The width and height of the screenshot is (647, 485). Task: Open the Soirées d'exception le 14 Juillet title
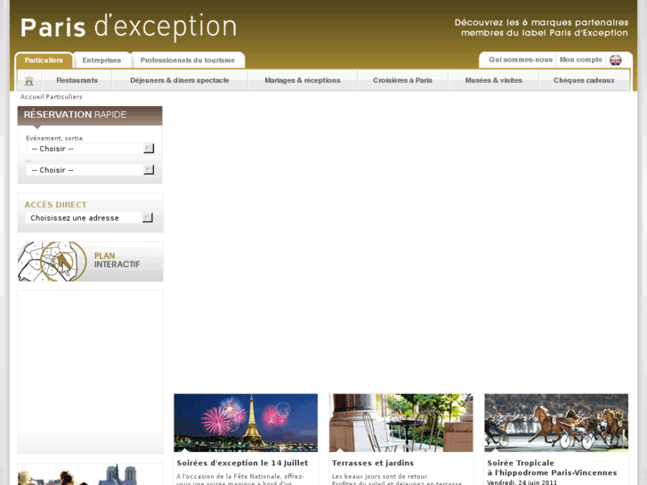(242, 463)
